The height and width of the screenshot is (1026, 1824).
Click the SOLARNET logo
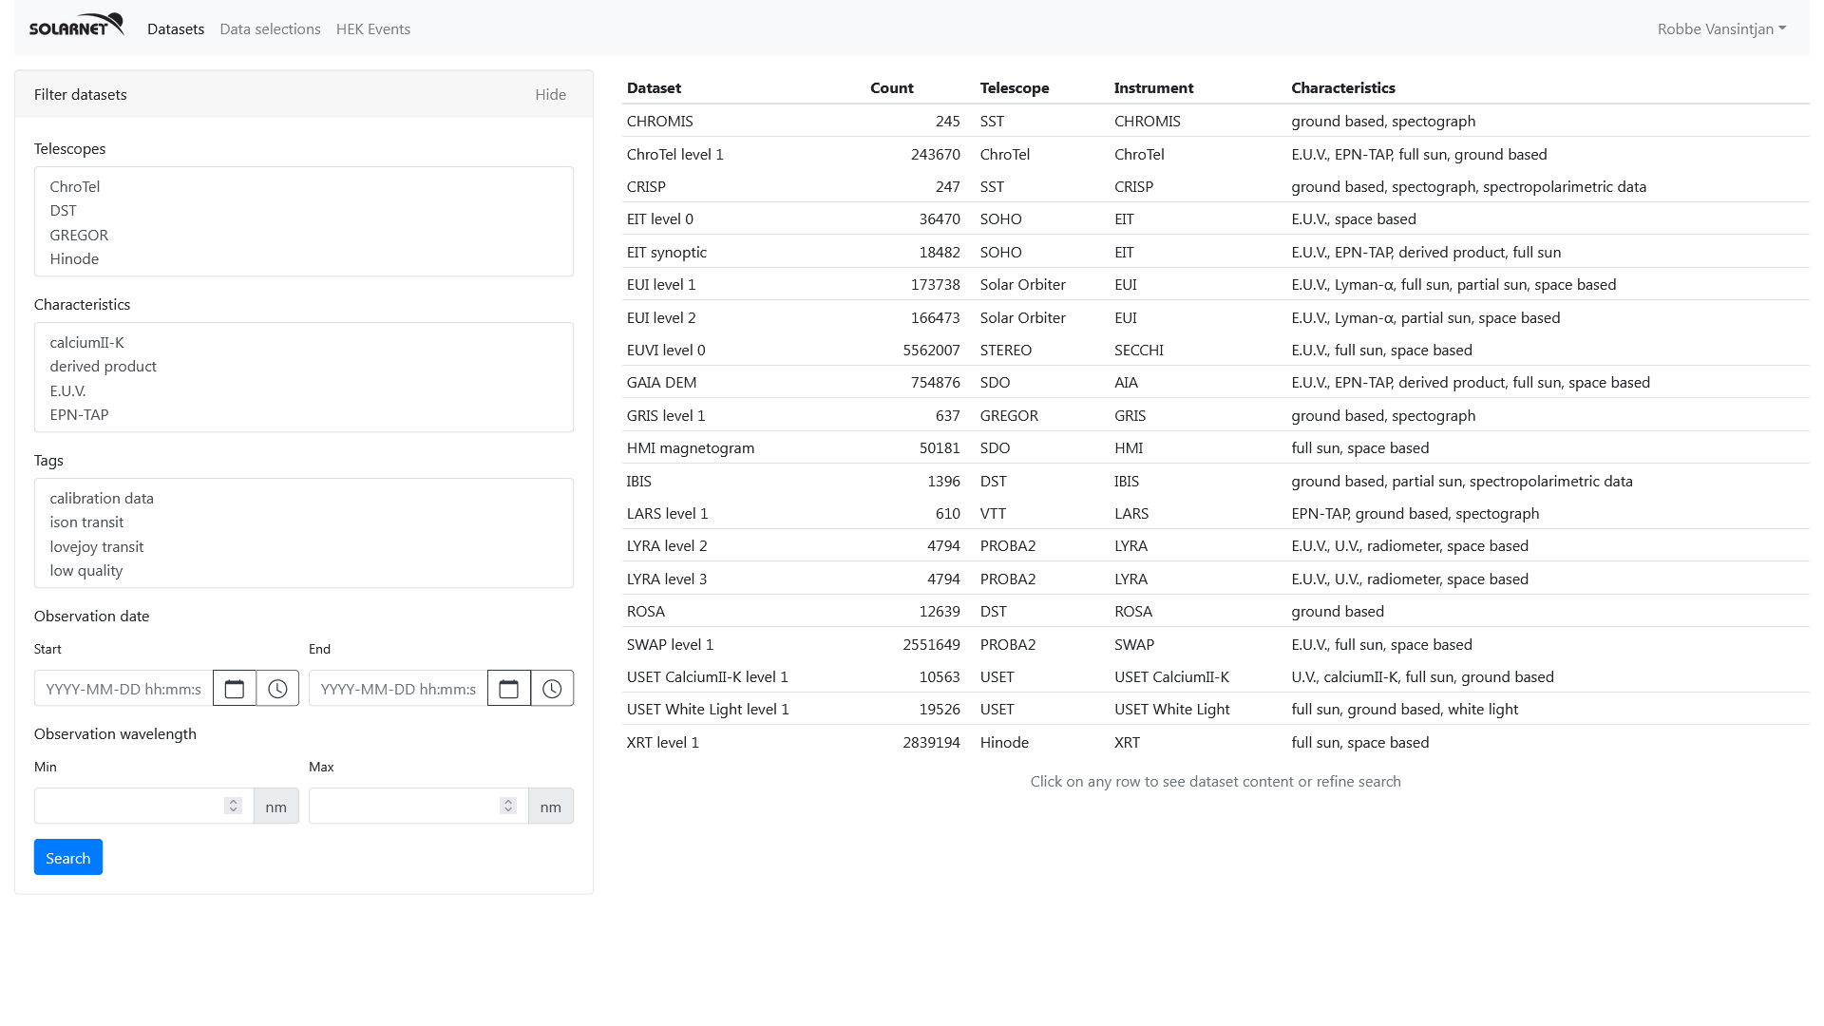76,26
